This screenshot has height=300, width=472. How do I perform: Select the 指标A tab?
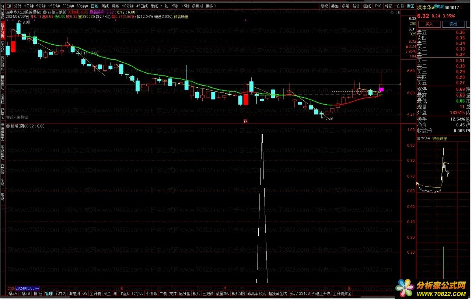[x=12, y=294]
